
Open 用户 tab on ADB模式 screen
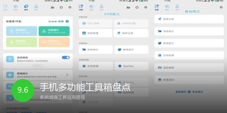pos(102,8)
